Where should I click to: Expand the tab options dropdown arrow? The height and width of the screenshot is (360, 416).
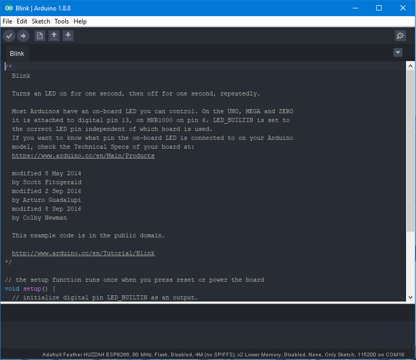click(398, 53)
